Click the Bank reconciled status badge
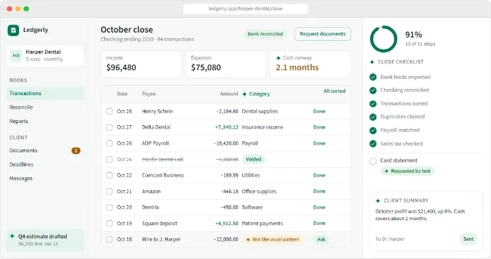The height and width of the screenshot is (259, 491). [265, 34]
